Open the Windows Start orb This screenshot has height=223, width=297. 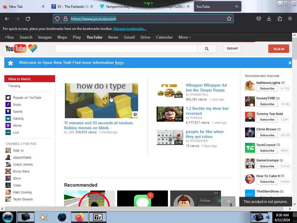pyautogui.click(x=8, y=217)
